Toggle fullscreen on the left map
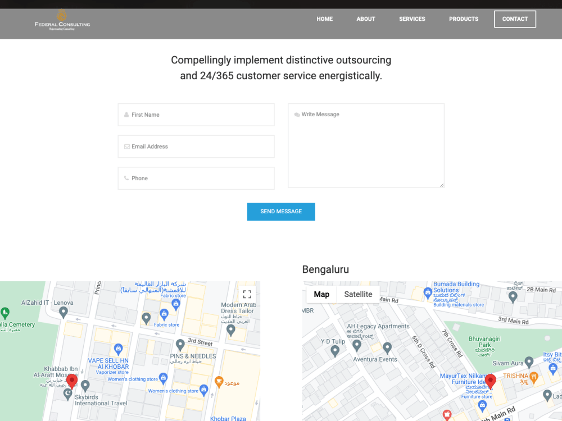 [x=247, y=294]
